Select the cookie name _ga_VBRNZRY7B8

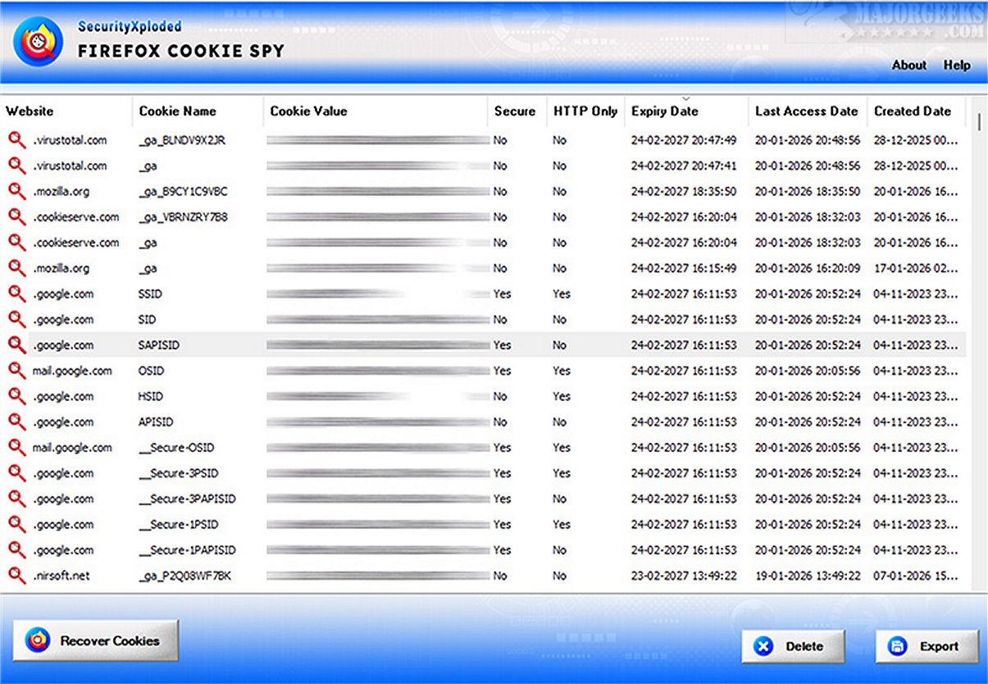pos(183,217)
